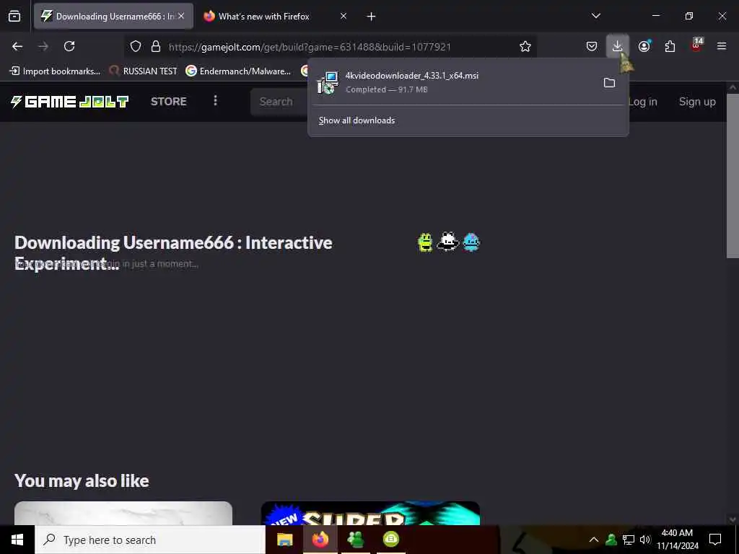The image size is (739, 554).
Task: Open Endermanch/Malware bookmark
Action: pyautogui.click(x=238, y=71)
